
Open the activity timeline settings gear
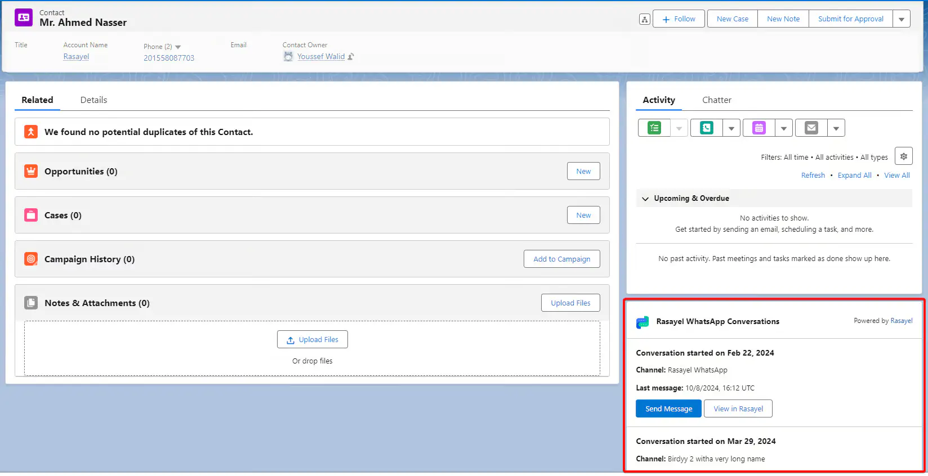click(x=904, y=156)
